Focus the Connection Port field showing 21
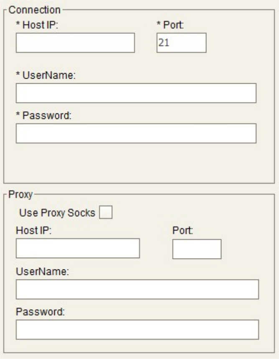Viewport: 279px width, 359px height. point(181,43)
